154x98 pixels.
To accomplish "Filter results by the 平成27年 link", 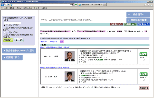I will [x=44, y=42].
